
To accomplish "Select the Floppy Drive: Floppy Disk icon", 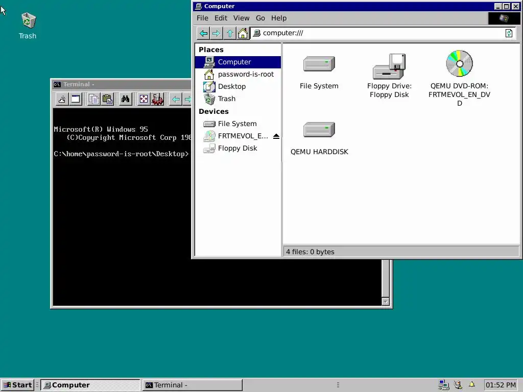I will pyautogui.click(x=389, y=66).
